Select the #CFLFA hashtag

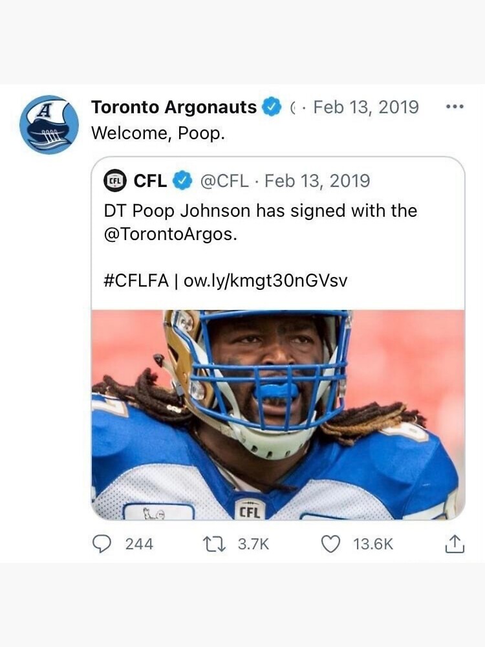pyautogui.click(x=136, y=281)
